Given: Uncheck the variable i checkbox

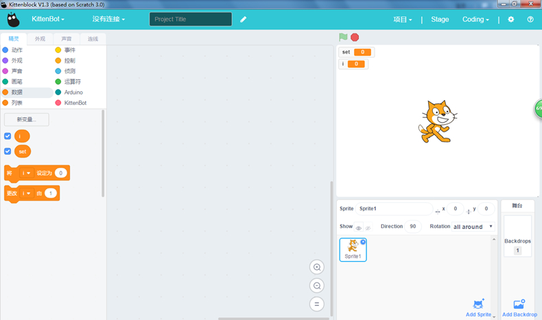Looking at the screenshot, I should coord(8,136).
